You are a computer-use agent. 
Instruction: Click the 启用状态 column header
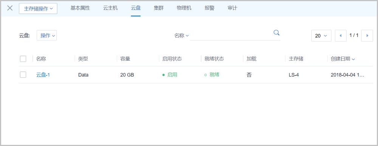pos(172,59)
